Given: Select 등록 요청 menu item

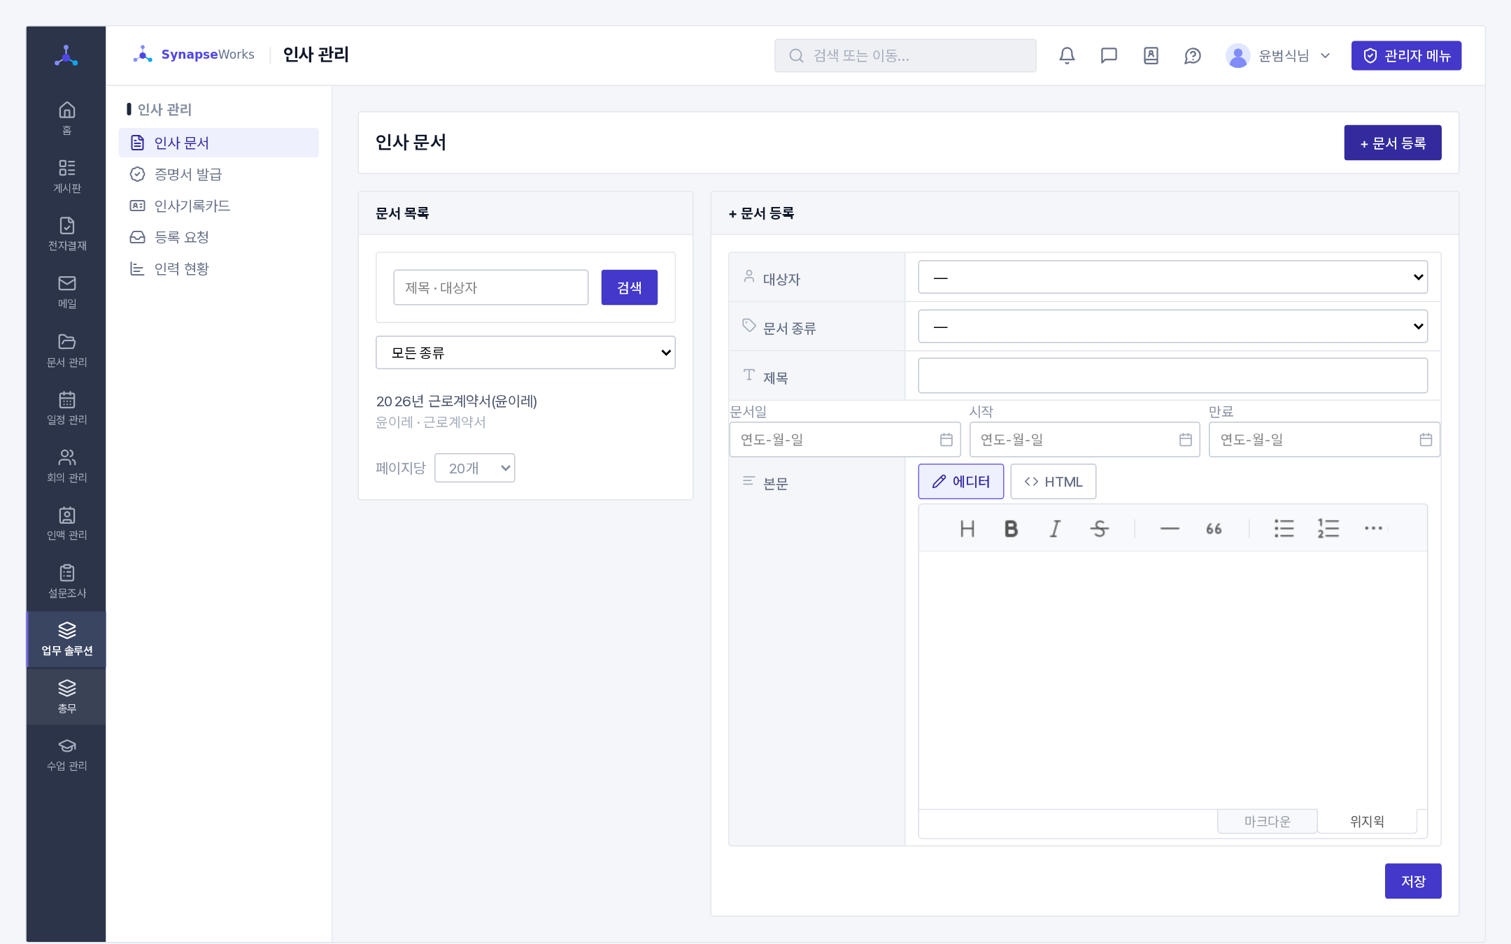Looking at the screenshot, I should [218, 237].
